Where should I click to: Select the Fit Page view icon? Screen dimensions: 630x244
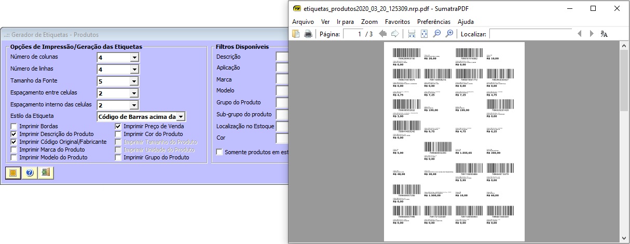tap(424, 34)
